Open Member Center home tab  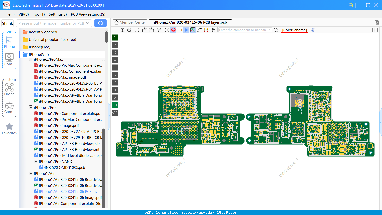point(130,22)
